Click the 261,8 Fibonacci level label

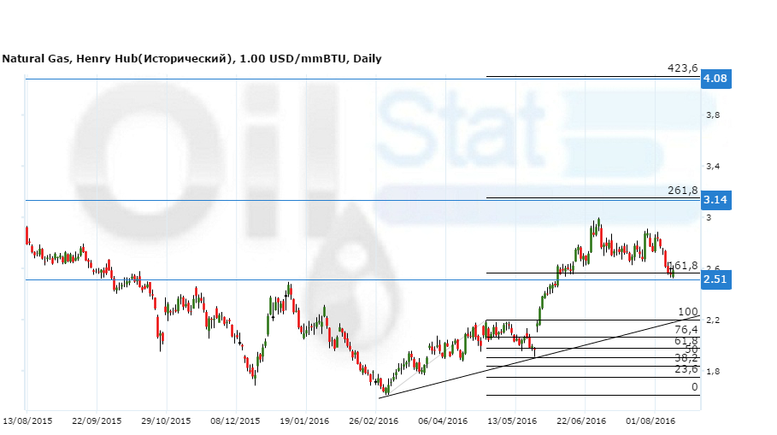683,191
